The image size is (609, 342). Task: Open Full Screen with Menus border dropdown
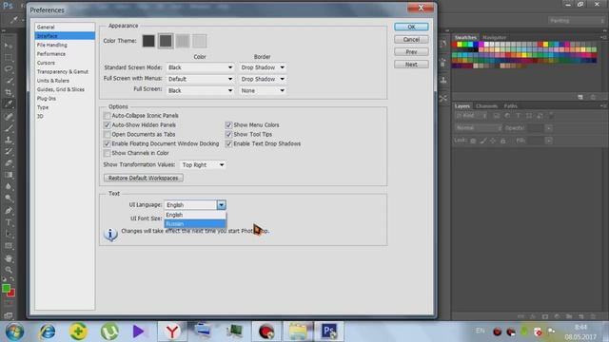[x=263, y=79]
